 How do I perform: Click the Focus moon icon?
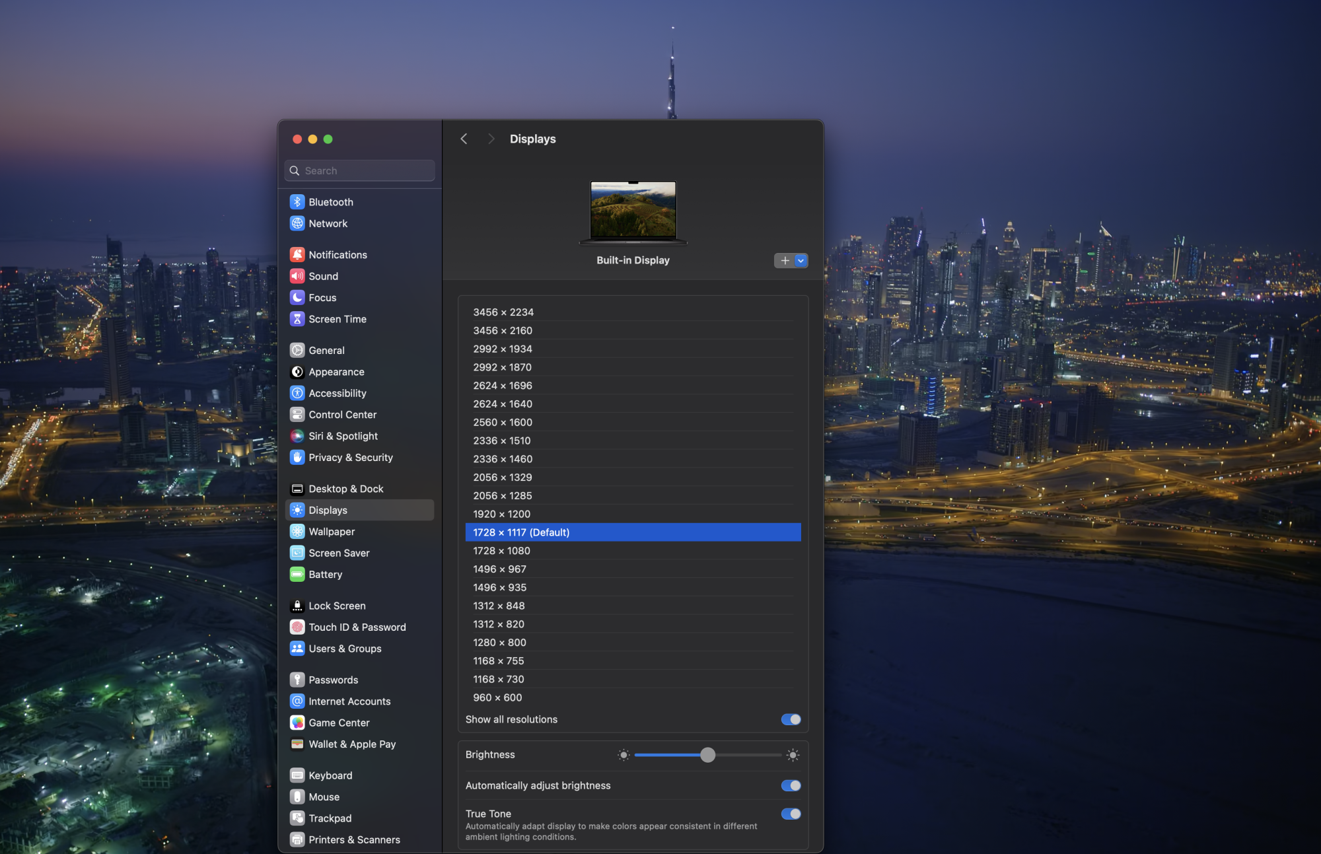pos(297,298)
